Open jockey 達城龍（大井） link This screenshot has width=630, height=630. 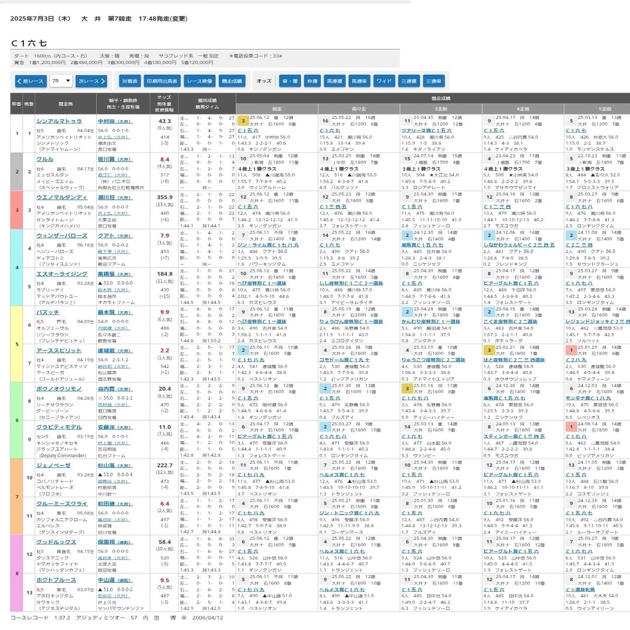tap(115, 351)
